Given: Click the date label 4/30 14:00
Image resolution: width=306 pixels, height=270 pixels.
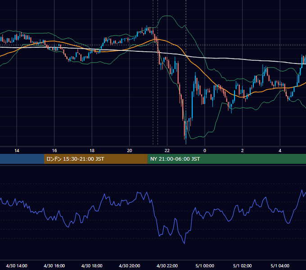Looking at the screenshot, I should point(17,265).
